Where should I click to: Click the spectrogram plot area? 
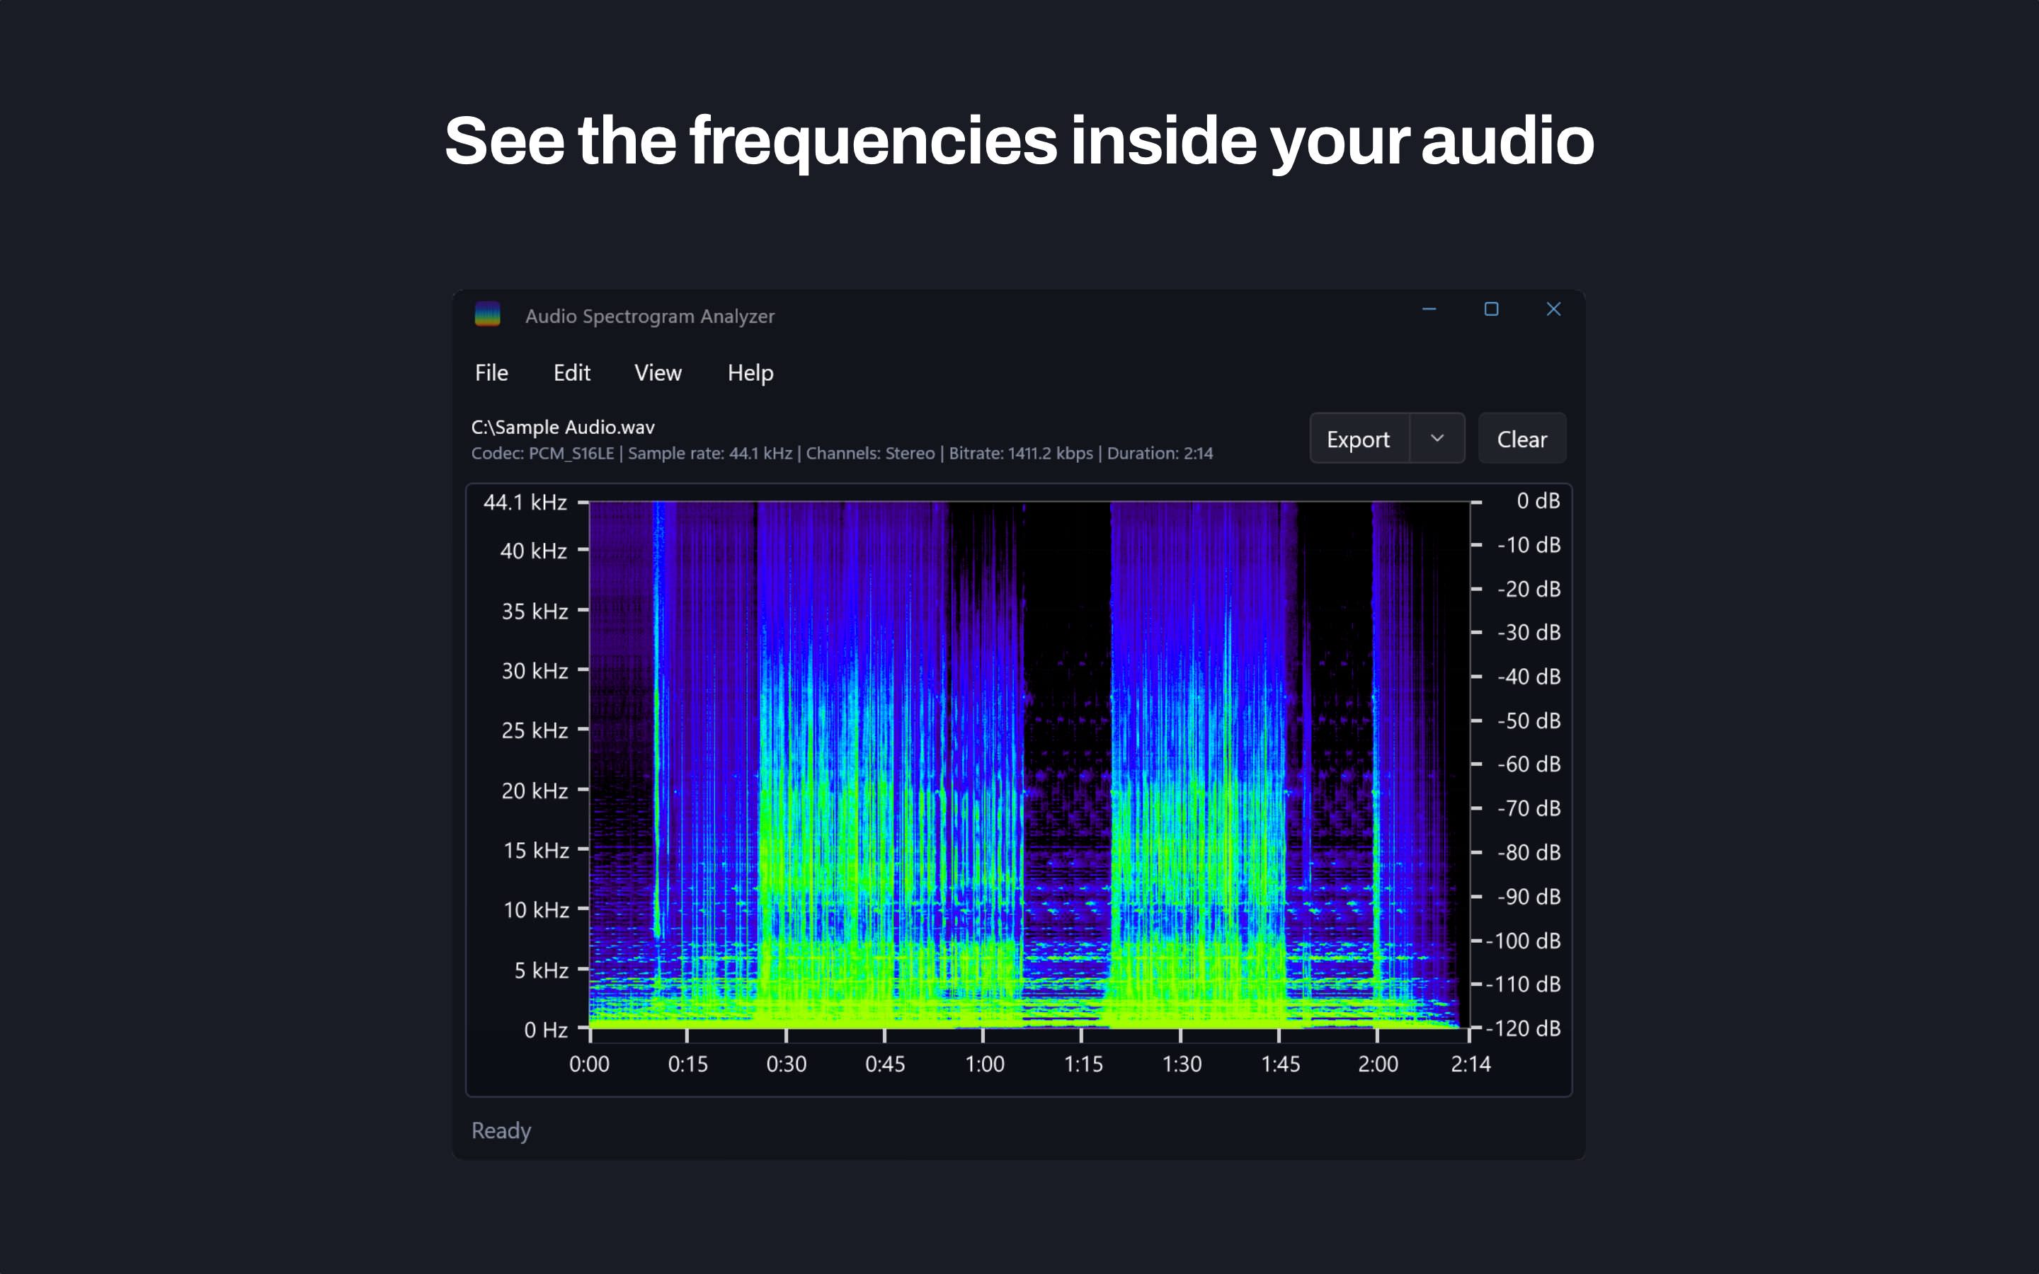click(x=1029, y=765)
